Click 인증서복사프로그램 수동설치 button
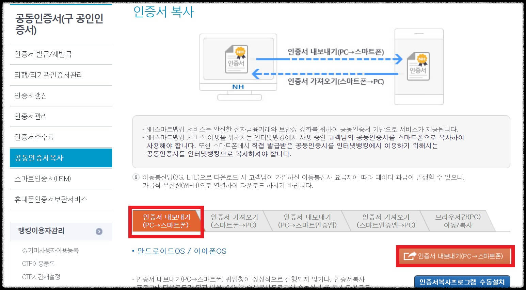The height and width of the screenshot is (290, 526). [462, 282]
